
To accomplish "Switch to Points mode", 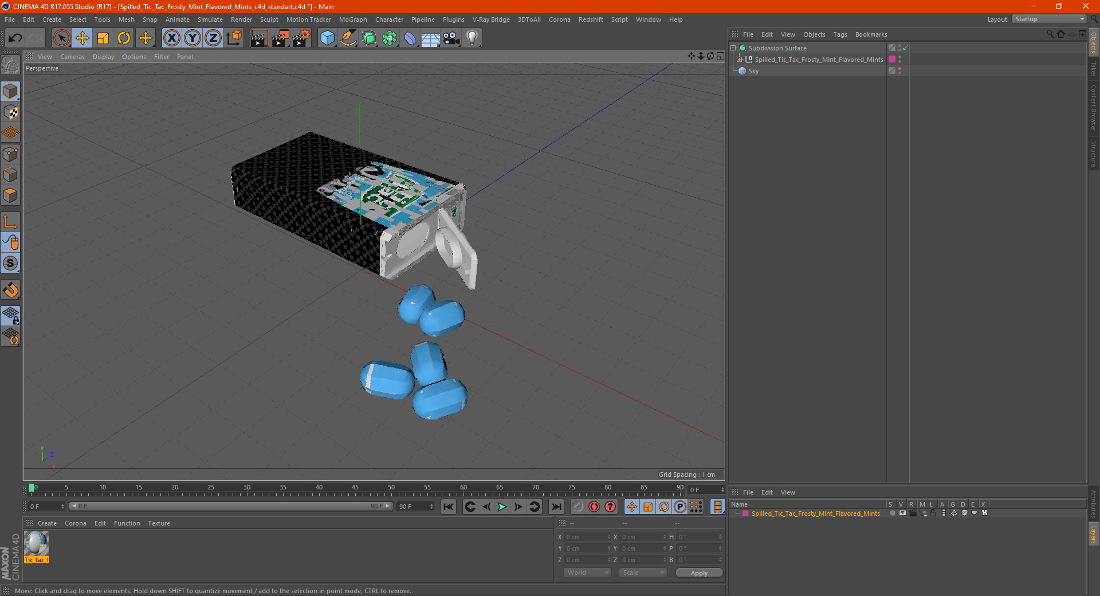I will pyautogui.click(x=10, y=154).
